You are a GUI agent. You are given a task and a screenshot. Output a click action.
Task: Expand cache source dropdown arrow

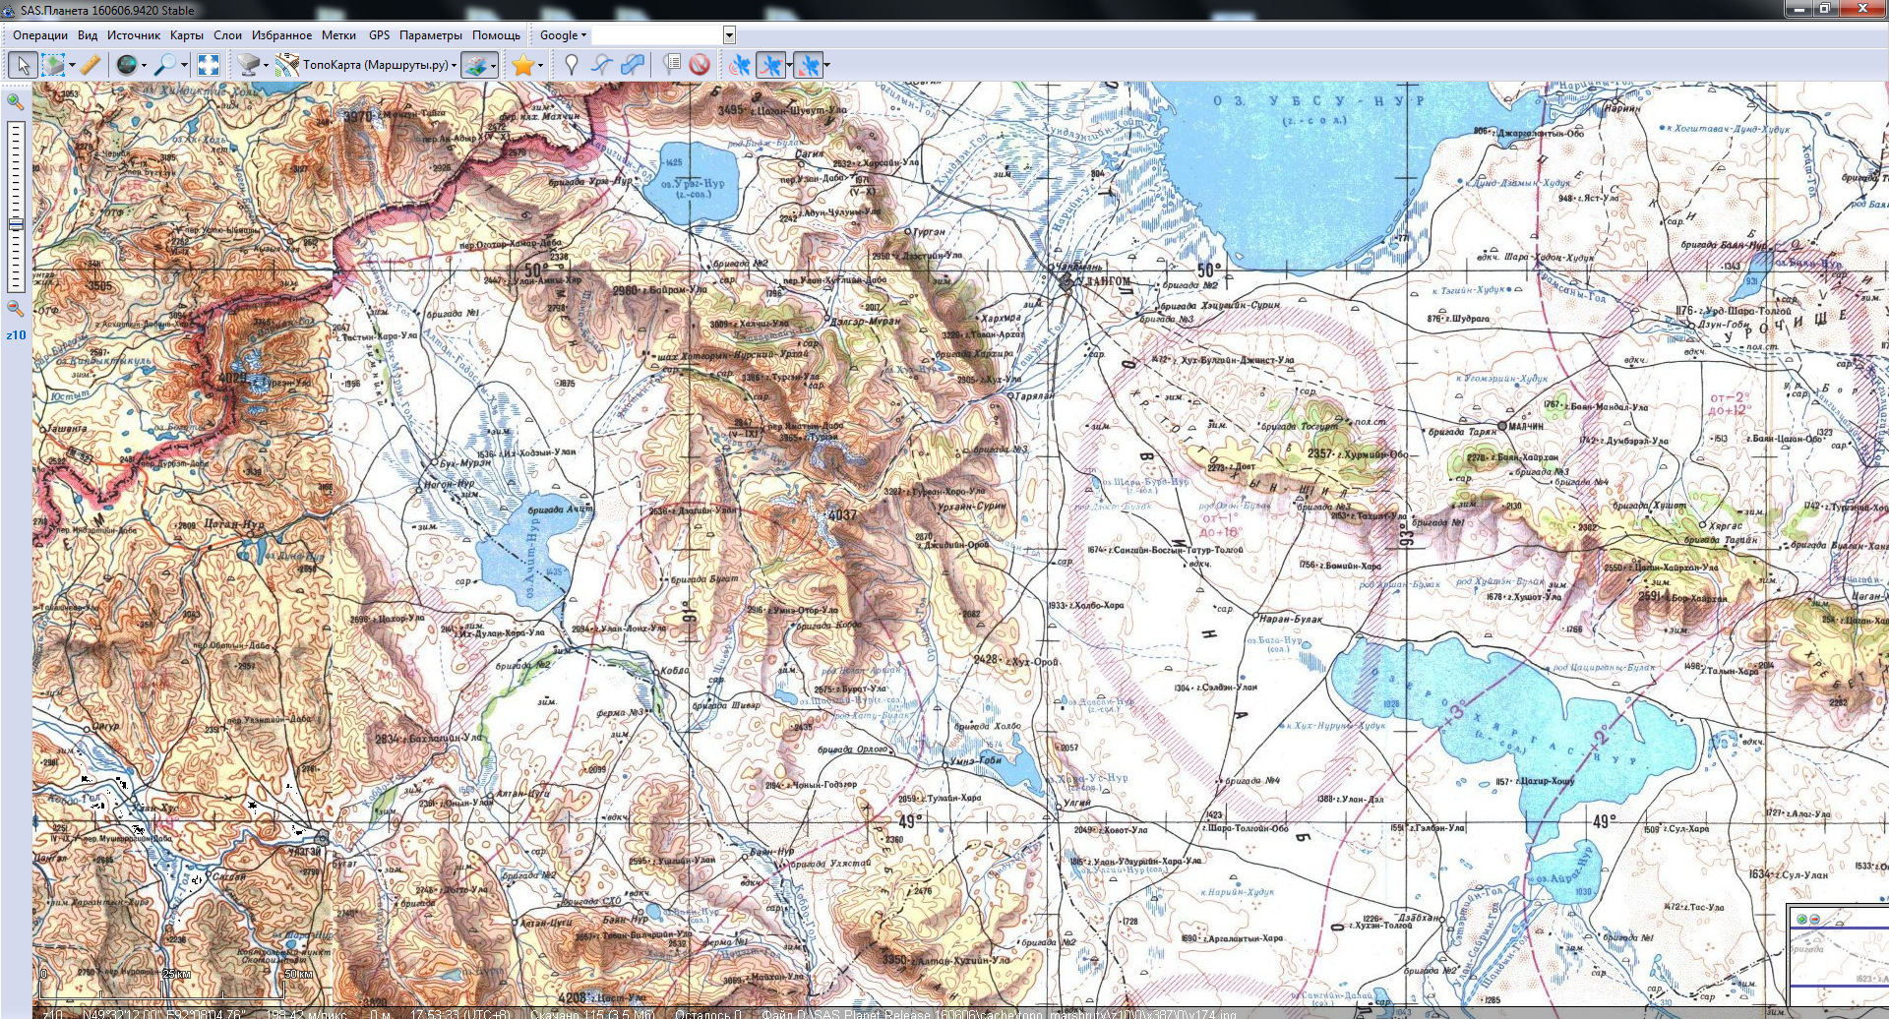266,66
